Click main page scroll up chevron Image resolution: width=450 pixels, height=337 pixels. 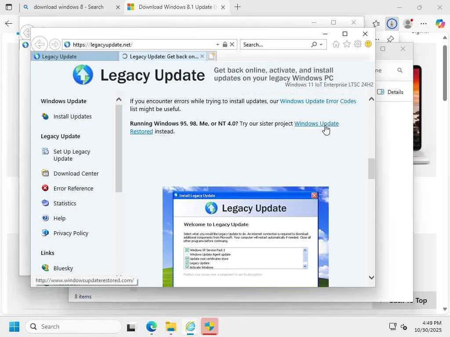pos(371,99)
